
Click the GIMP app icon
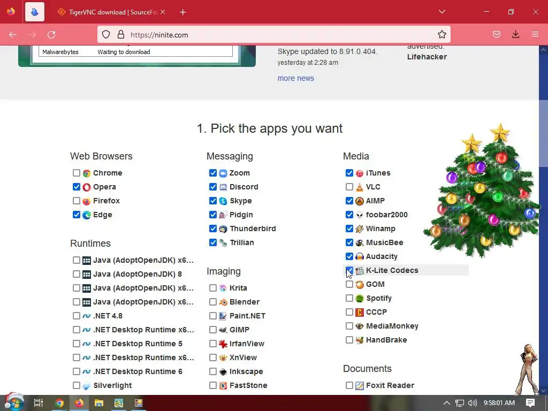[223, 330]
